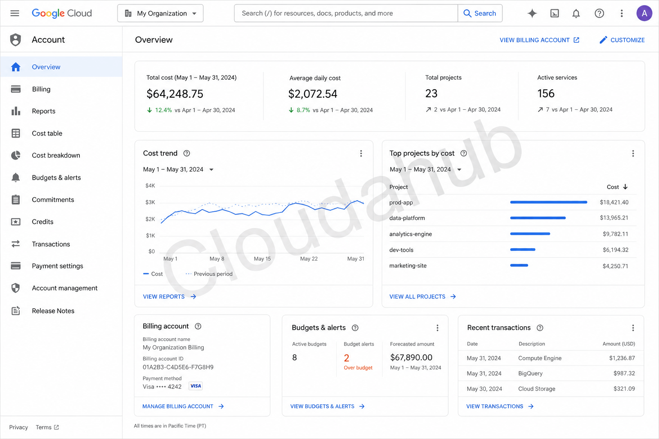Show help for Cost trend

pos(187,153)
